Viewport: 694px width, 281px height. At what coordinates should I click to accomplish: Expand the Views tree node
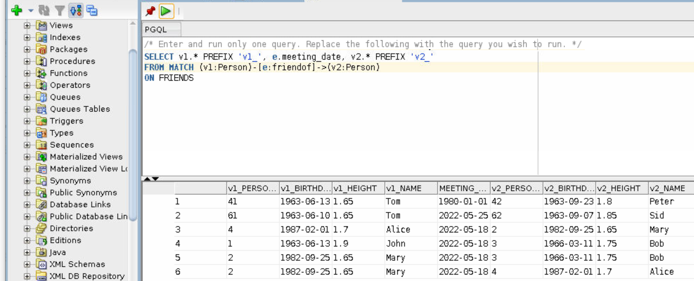(x=27, y=25)
